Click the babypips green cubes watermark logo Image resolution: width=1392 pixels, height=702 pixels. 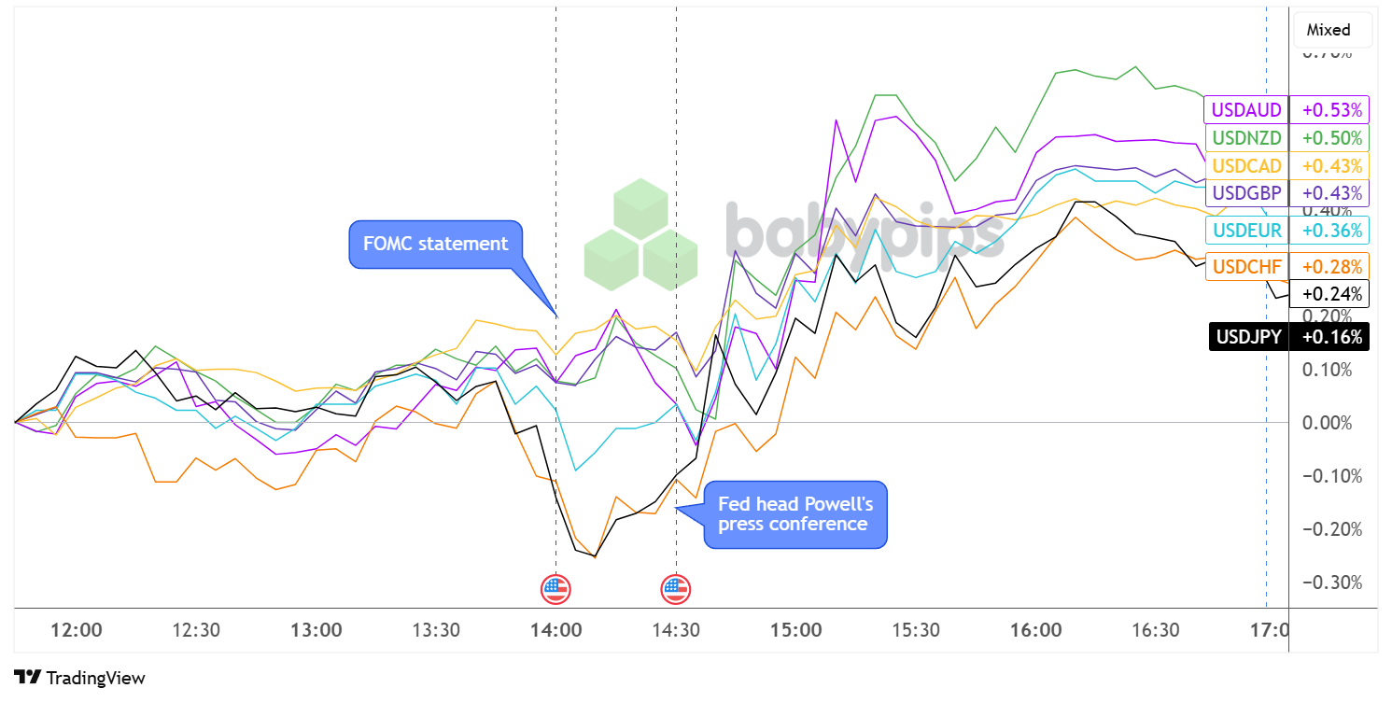(640, 234)
